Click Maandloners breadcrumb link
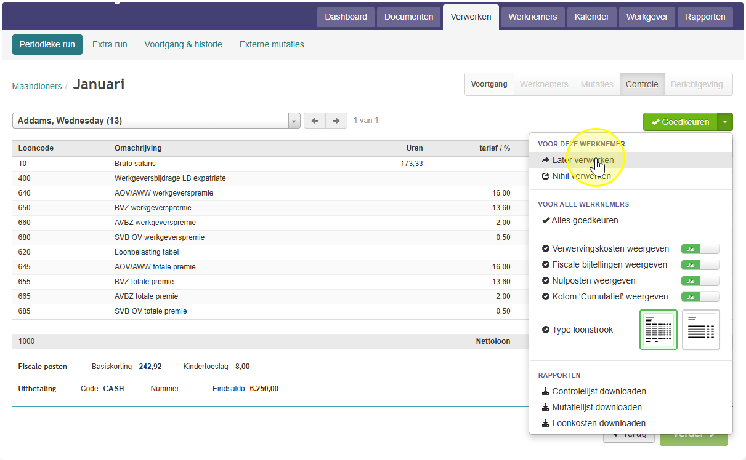Screen dimensions: 746x460 coord(37,86)
